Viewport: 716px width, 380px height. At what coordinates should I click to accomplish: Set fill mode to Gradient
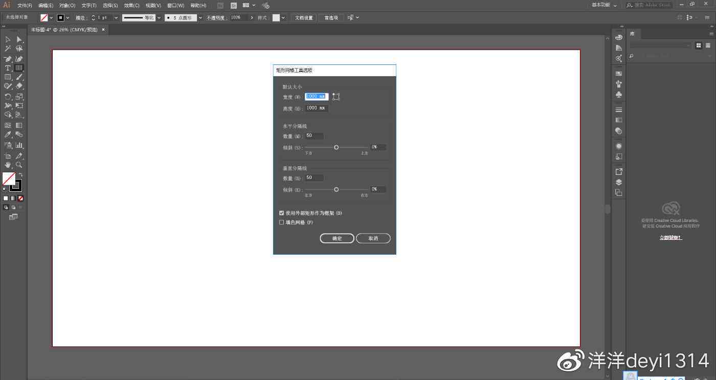coord(13,198)
